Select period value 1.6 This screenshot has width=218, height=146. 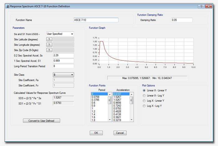100,117
